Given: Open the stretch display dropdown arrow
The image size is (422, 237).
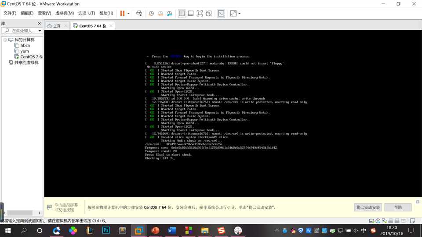Looking at the screenshot, I should pyautogui.click(x=239, y=14).
